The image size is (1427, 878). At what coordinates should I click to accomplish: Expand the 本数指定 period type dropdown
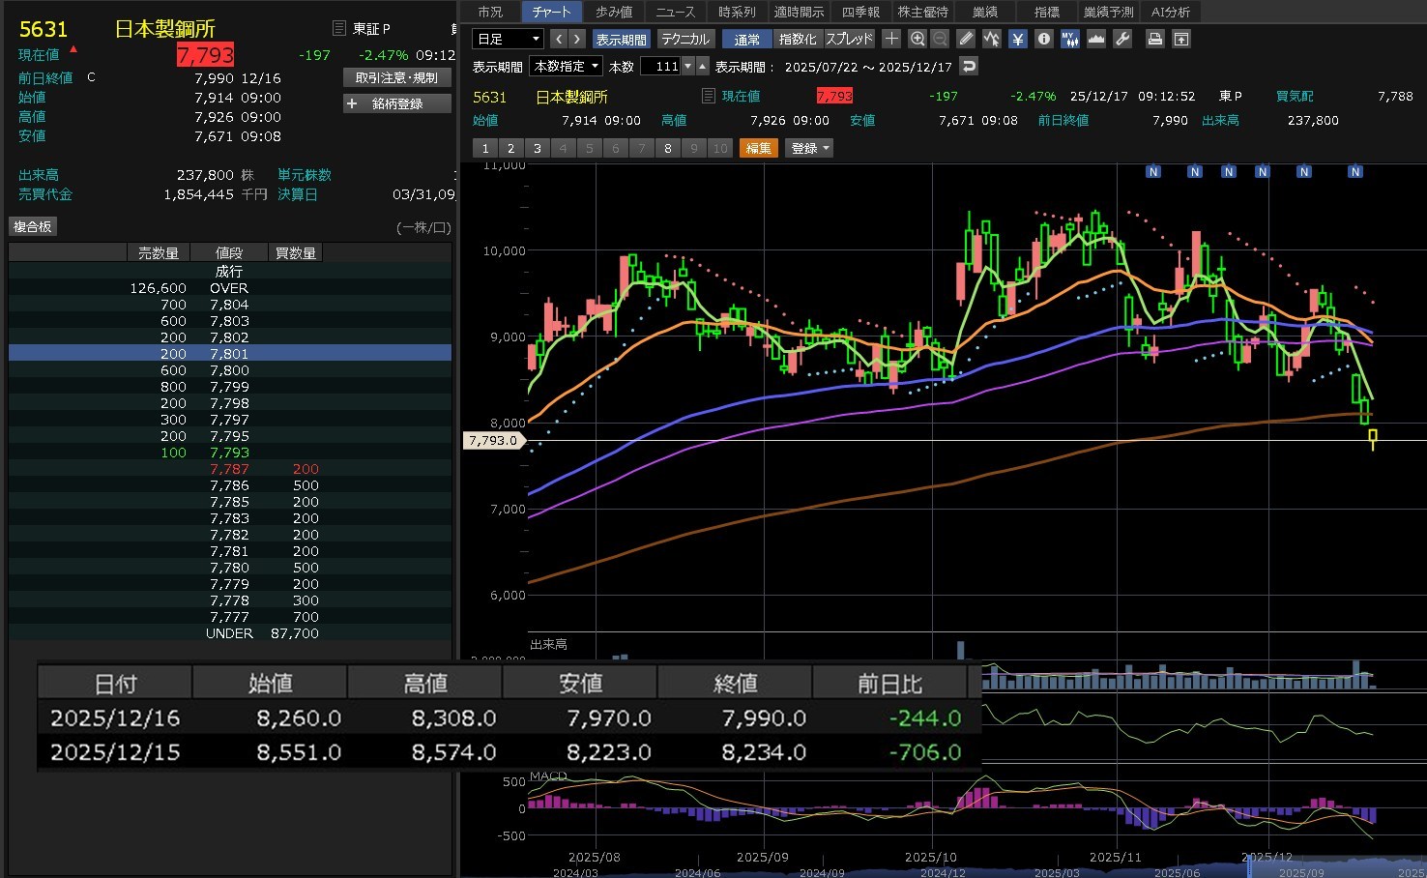coord(567,66)
